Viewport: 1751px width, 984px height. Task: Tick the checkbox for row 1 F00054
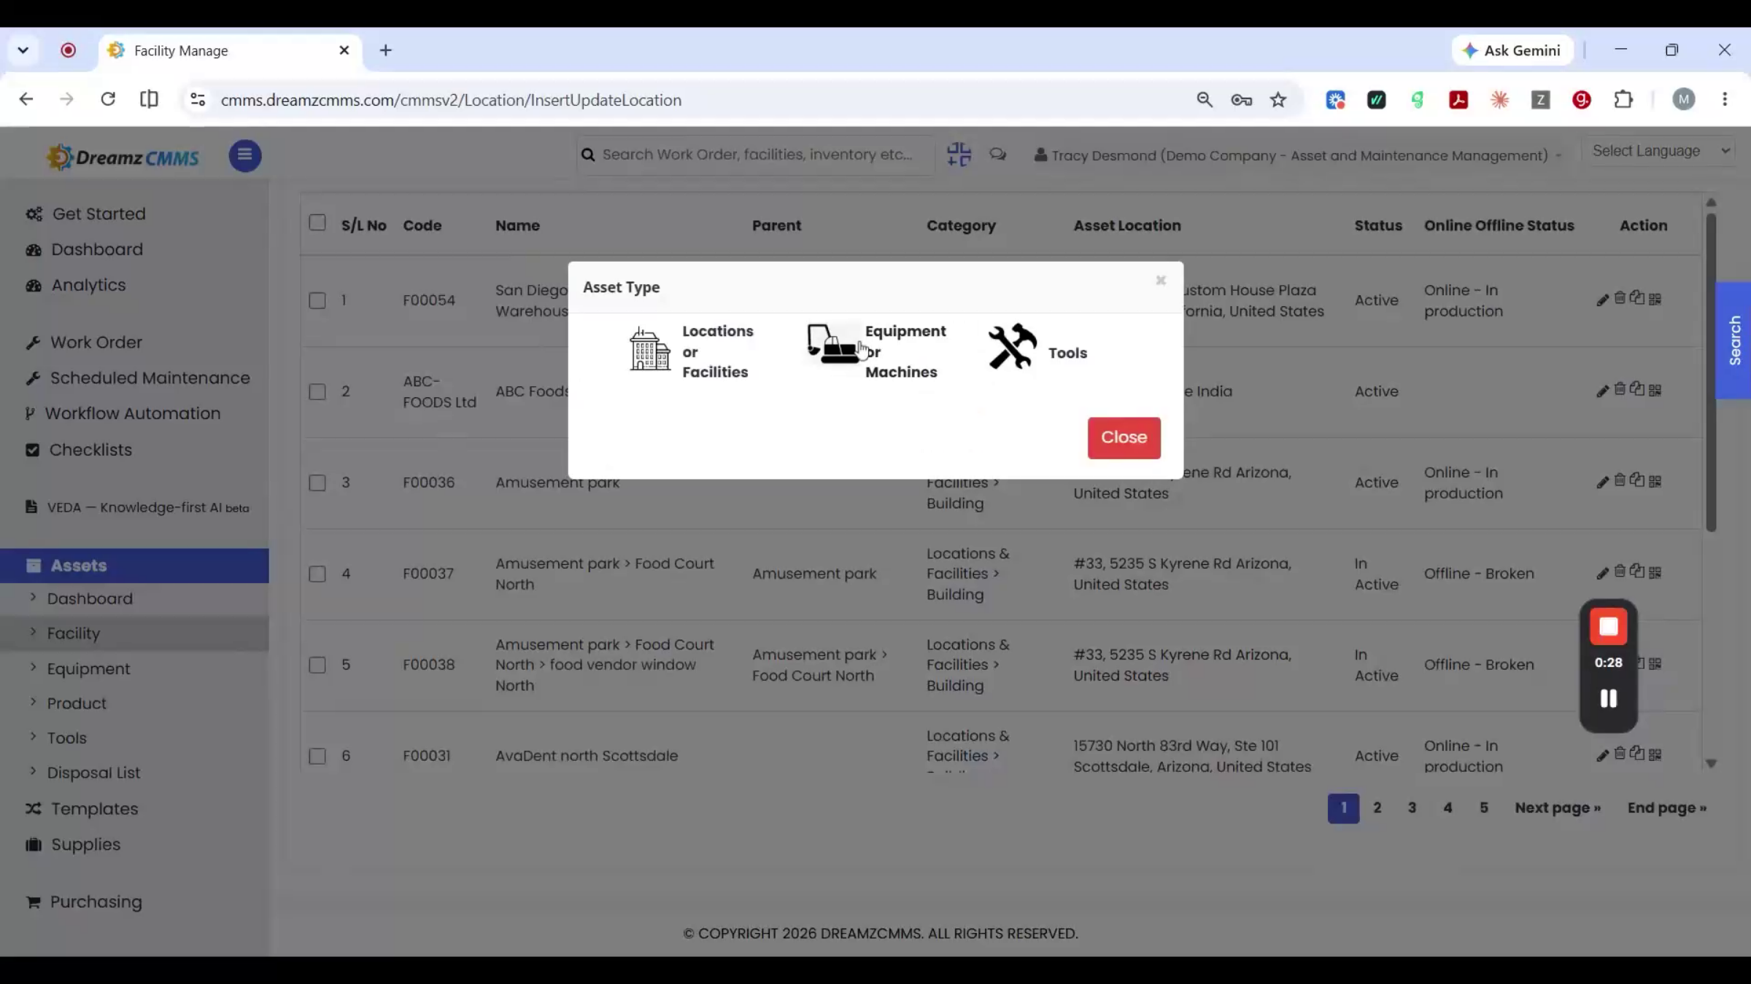tap(317, 300)
